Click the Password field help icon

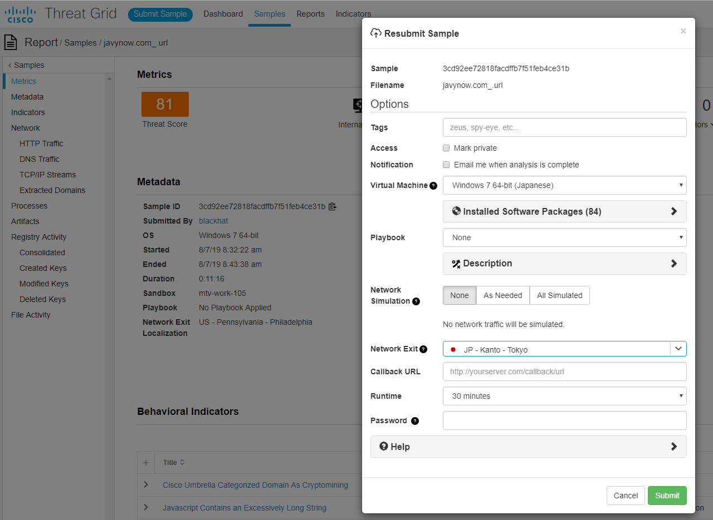414,421
